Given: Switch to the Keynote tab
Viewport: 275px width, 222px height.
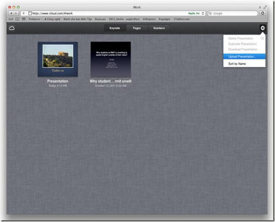Looking at the screenshot, I should click(x=115, y=28).
